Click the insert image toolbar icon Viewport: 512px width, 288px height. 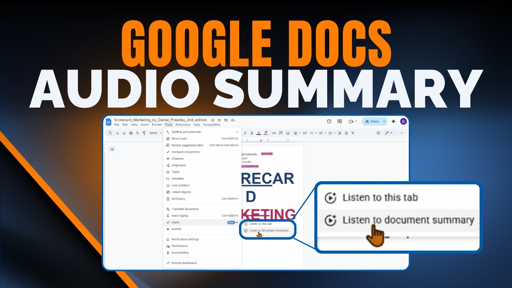tap(288, 133)
